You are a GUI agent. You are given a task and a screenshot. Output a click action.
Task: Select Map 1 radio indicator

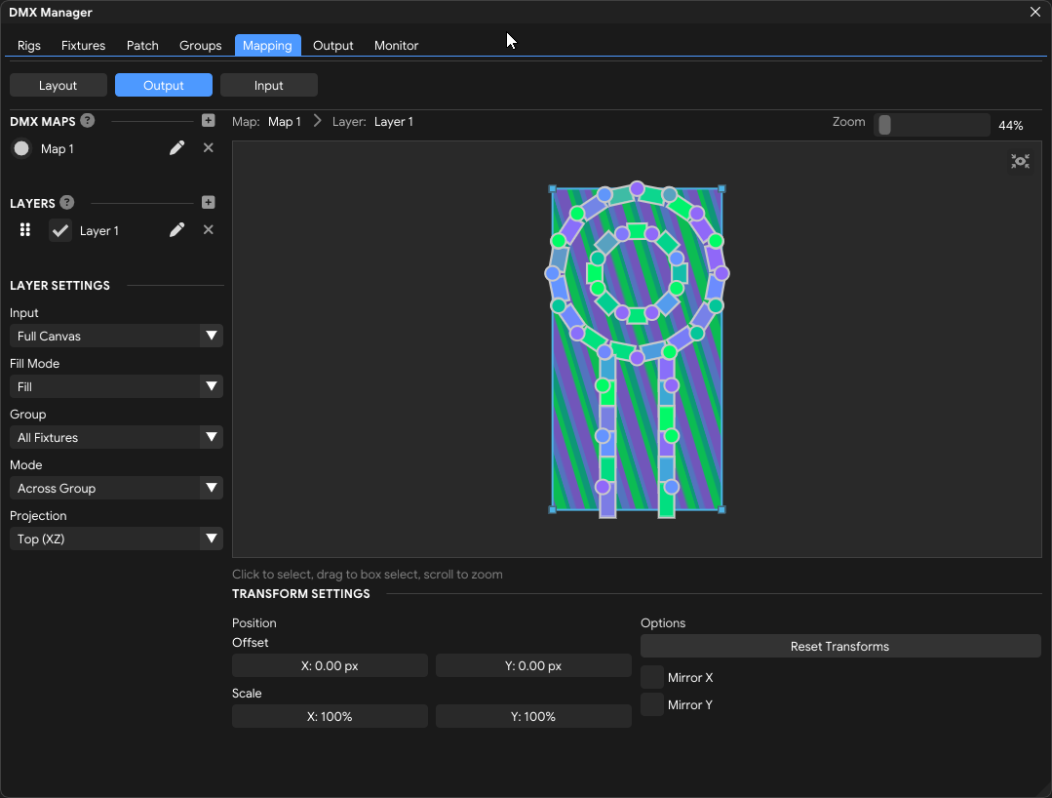21,148
